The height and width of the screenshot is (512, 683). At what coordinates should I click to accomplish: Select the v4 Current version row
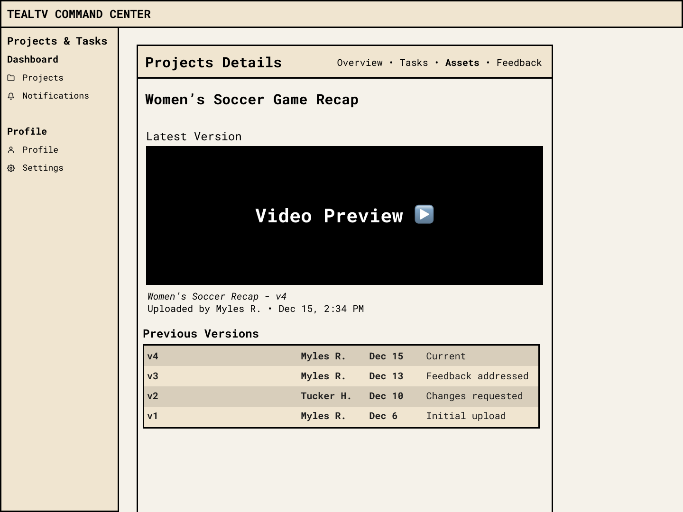coord(341,356)
